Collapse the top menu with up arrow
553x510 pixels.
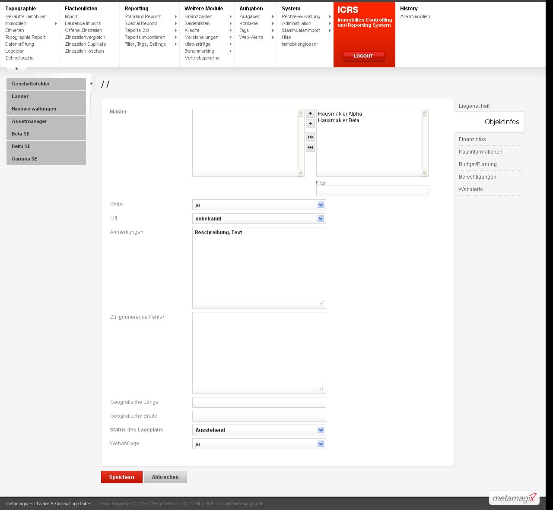16,69
